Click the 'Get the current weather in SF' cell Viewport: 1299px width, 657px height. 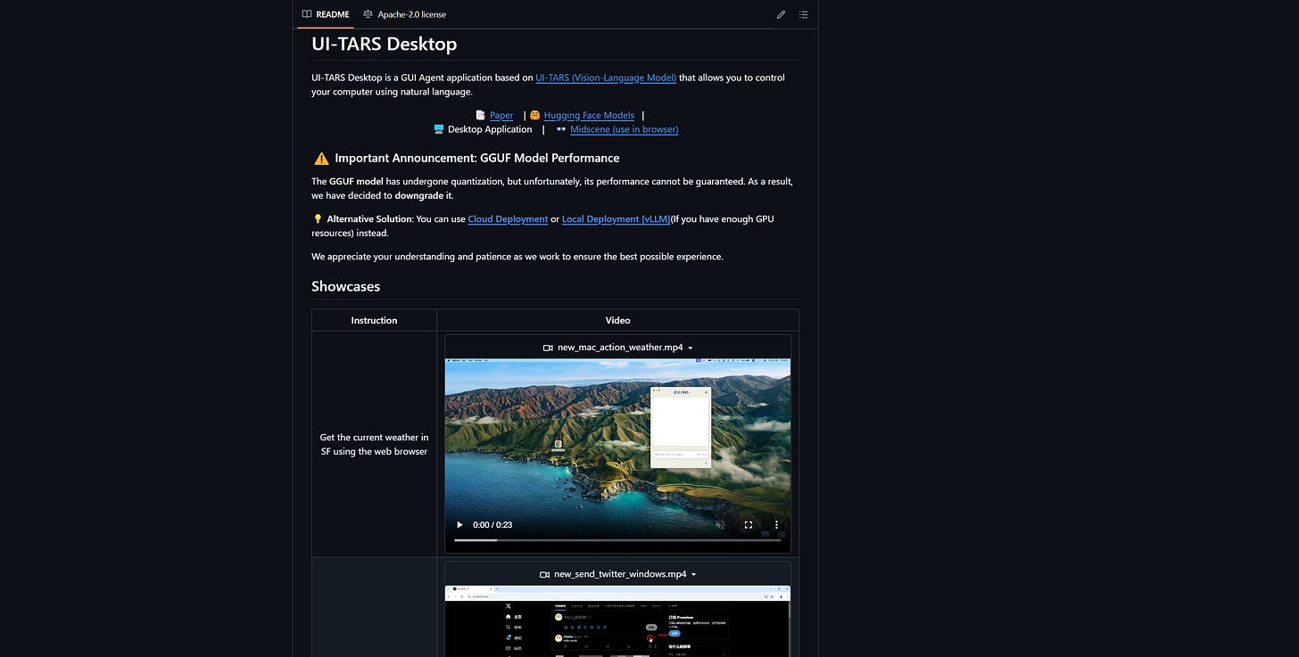coord(374,444)
